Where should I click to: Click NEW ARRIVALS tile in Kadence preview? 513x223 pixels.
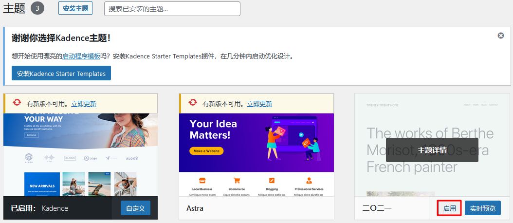[42, 185]
